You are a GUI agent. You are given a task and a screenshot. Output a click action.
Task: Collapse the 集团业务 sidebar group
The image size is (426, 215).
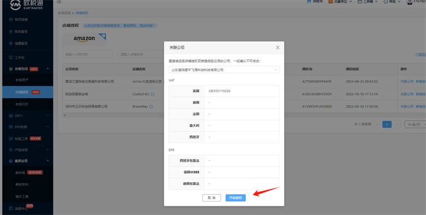(48, 161)
